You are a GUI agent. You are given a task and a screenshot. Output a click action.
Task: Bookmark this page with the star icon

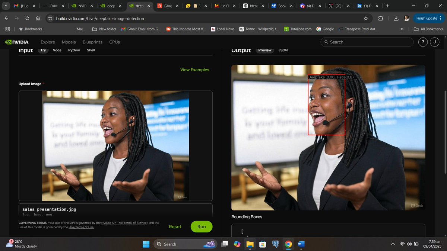[366, 18]
